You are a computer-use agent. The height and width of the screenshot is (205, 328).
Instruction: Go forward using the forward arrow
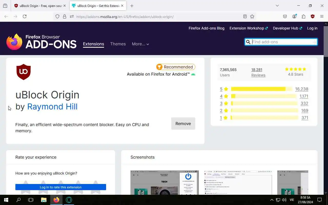tap(15, 16)
